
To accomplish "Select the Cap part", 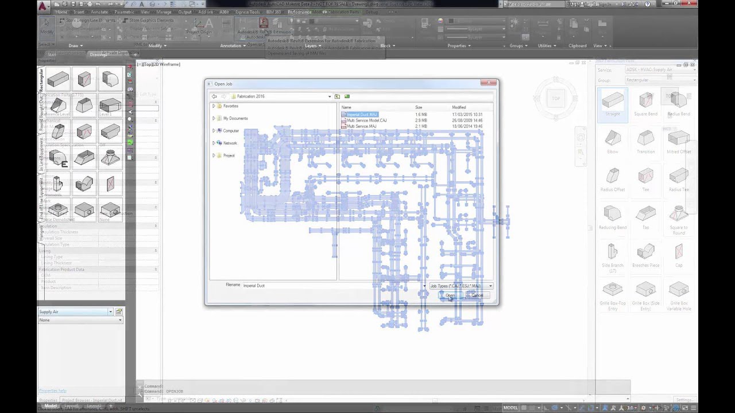I will tap(679, 255).
